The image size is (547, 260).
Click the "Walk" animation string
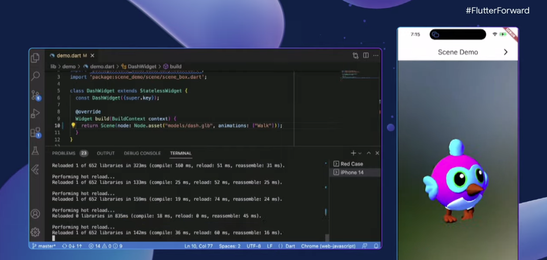point(262,126)
